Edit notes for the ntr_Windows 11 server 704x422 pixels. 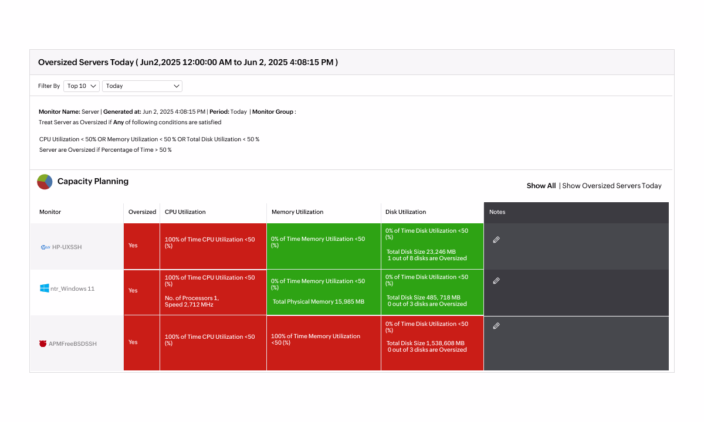click(496, 281)
